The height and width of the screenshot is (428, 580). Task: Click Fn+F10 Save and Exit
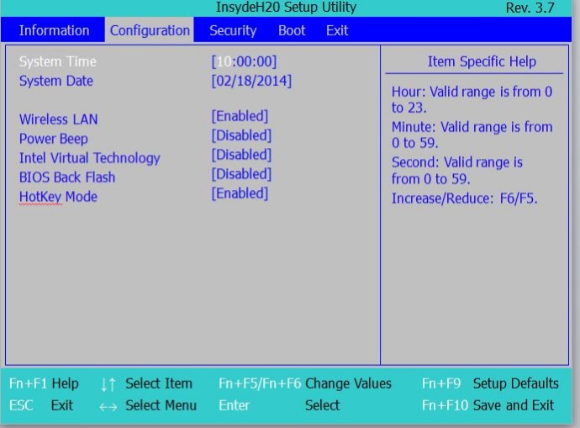point(488,405)
